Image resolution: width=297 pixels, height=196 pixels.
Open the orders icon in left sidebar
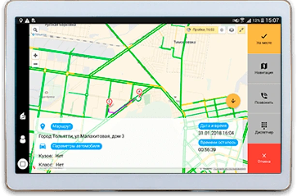[x=22, y=116]
